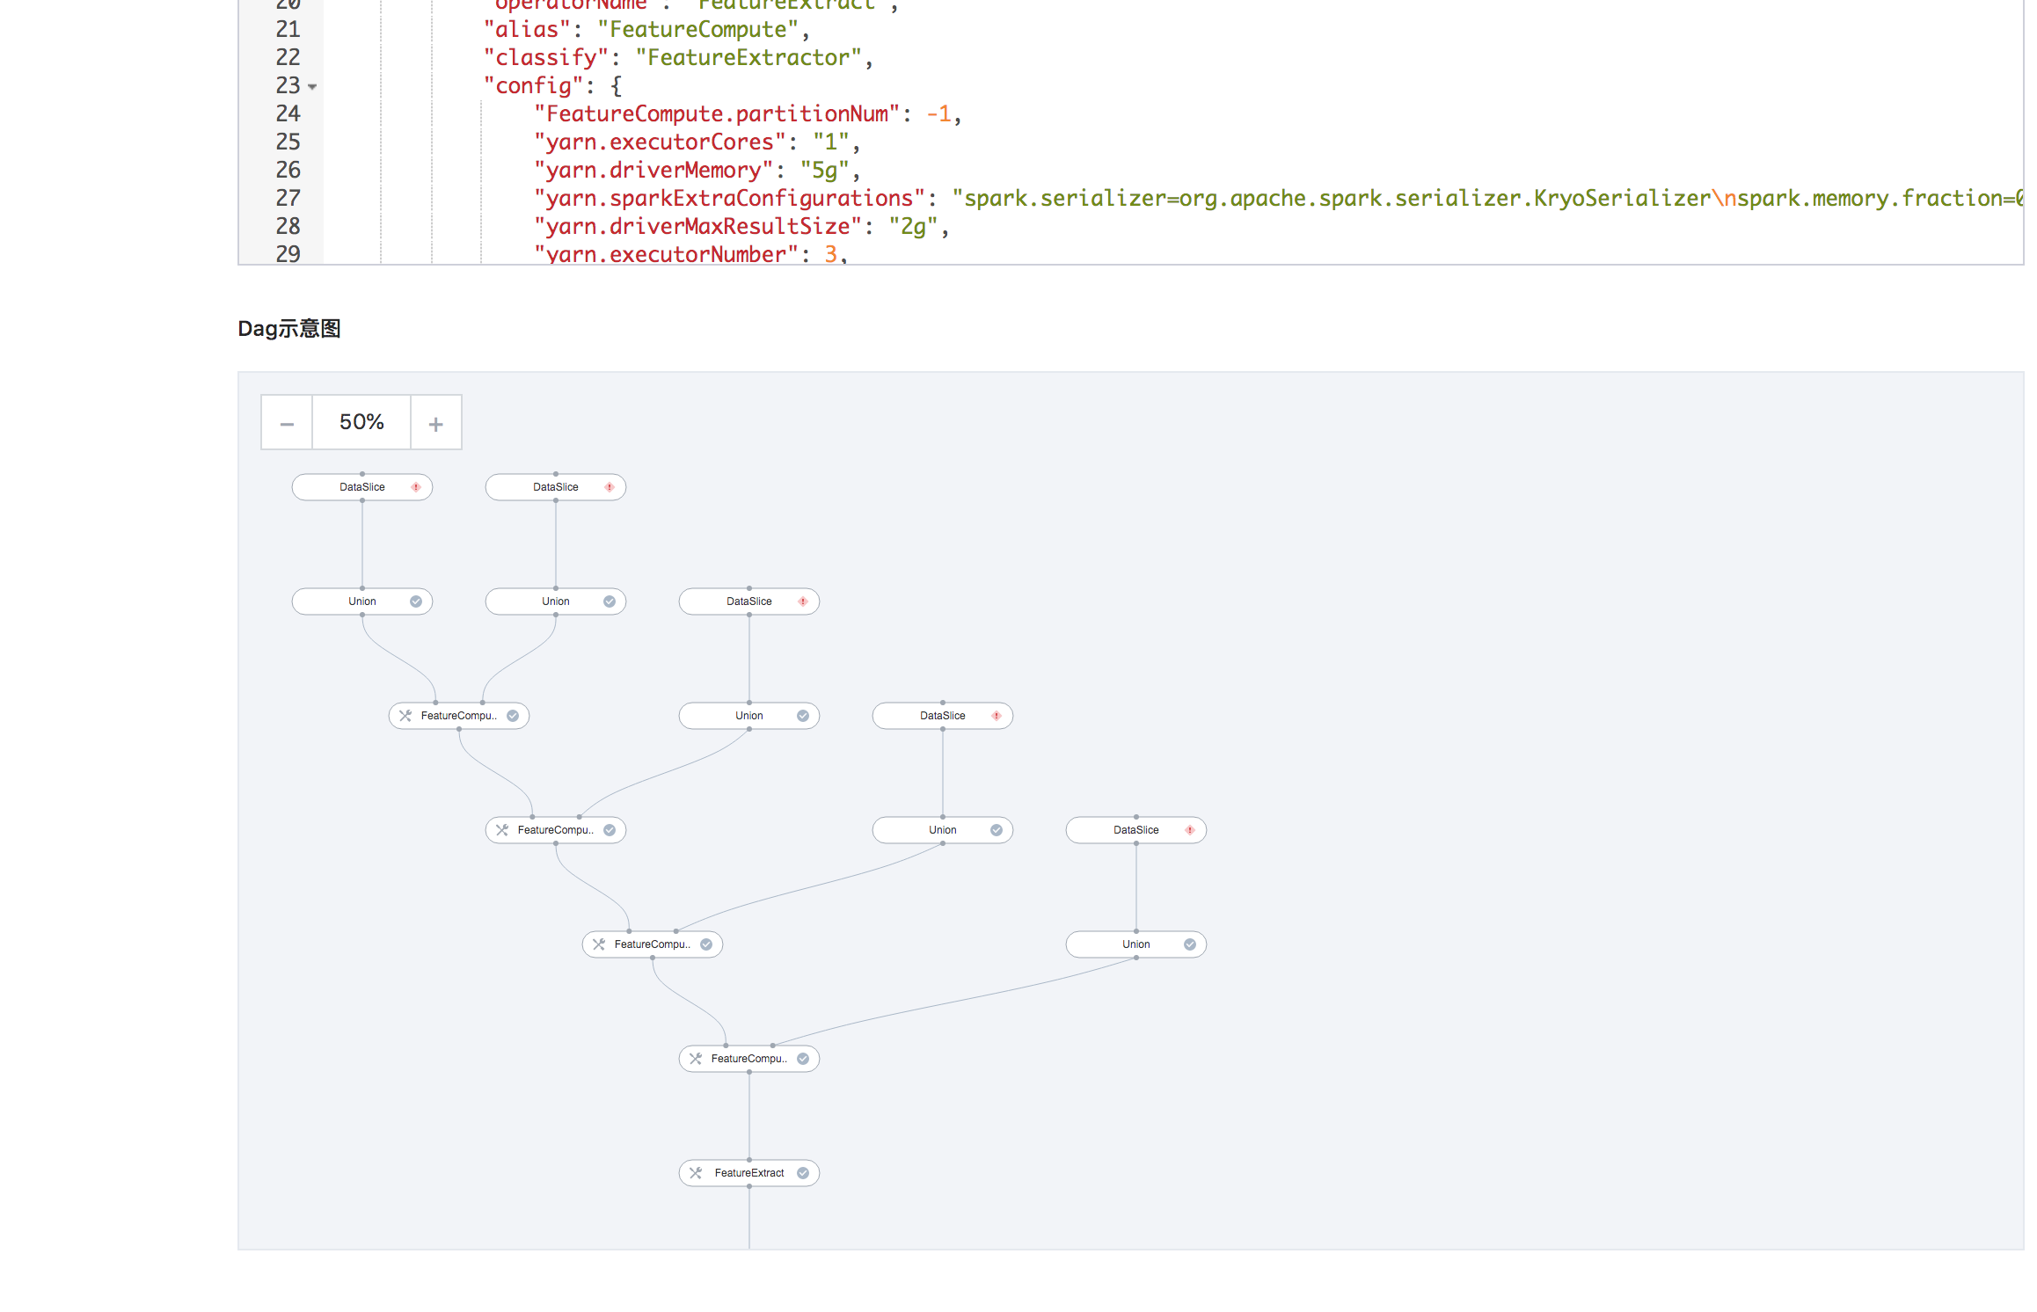This screenshot has width=2037, height=1312.
Task: Select the second-from-left Union node label
Action: [x=556, y=601]
